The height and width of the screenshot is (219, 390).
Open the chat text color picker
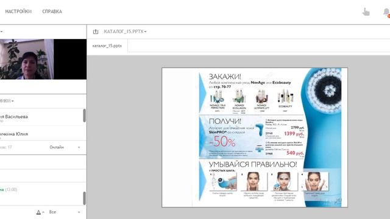coord(40,212)
